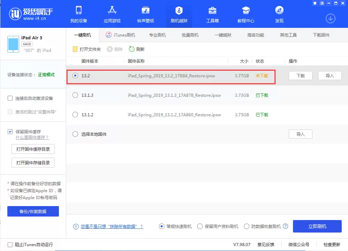Select firmware 13.1.3 radio button
Image resolution: width=348 pixels, height=251 pixels.
point(75,95)
